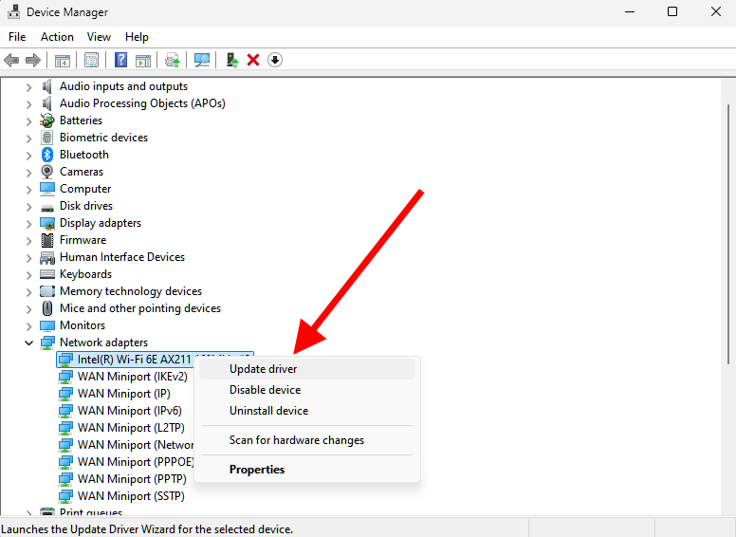The width and height of the screenshot is (736, 537).
Task: Select the WAN Miniport (SSTP) adapter
Action: (131, 496)
